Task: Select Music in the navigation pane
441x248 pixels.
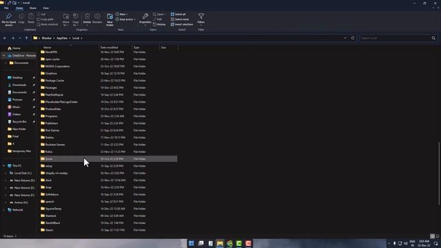Action: pos(16,107)
